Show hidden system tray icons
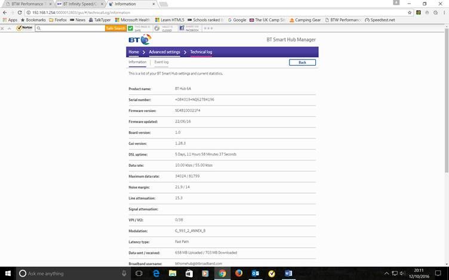The width and height of the screenshot is (449, 280). click(x=386, y=273)
